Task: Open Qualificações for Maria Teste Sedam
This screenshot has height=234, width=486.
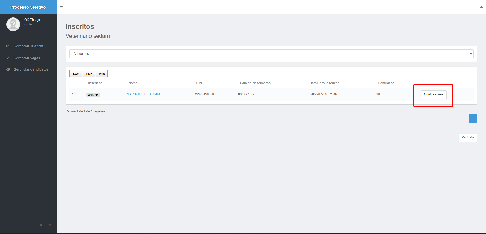Action: click(434, 94)
